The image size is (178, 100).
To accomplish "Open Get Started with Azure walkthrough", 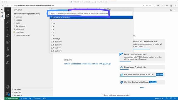I will pyautogui.click(x=142, y=75).
